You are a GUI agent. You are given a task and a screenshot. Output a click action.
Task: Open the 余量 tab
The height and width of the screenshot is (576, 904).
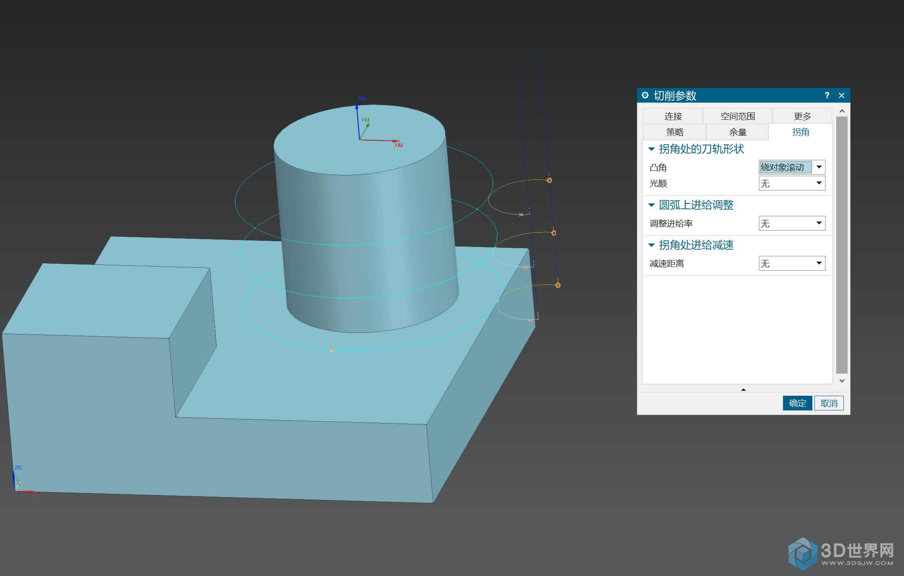(x=738, y=132)
